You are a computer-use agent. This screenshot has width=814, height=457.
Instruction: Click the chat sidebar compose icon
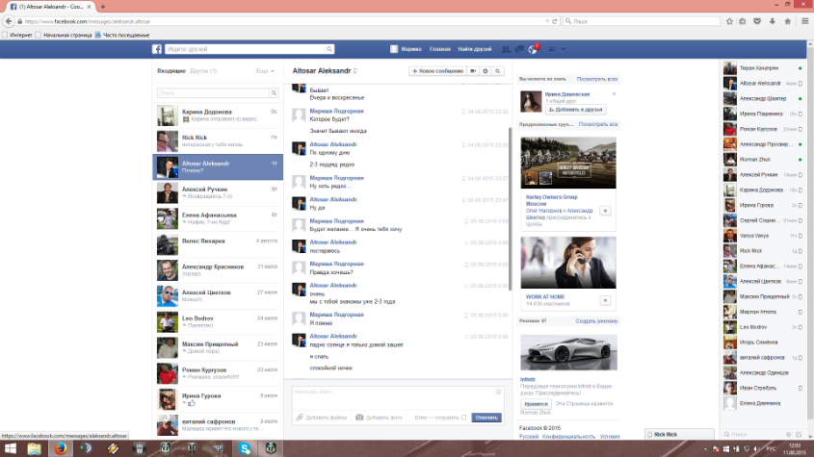click(799, 434)
